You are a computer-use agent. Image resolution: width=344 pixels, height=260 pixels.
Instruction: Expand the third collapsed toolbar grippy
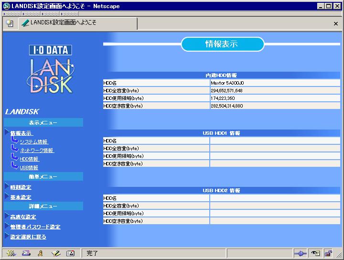(x=50, y=14)
